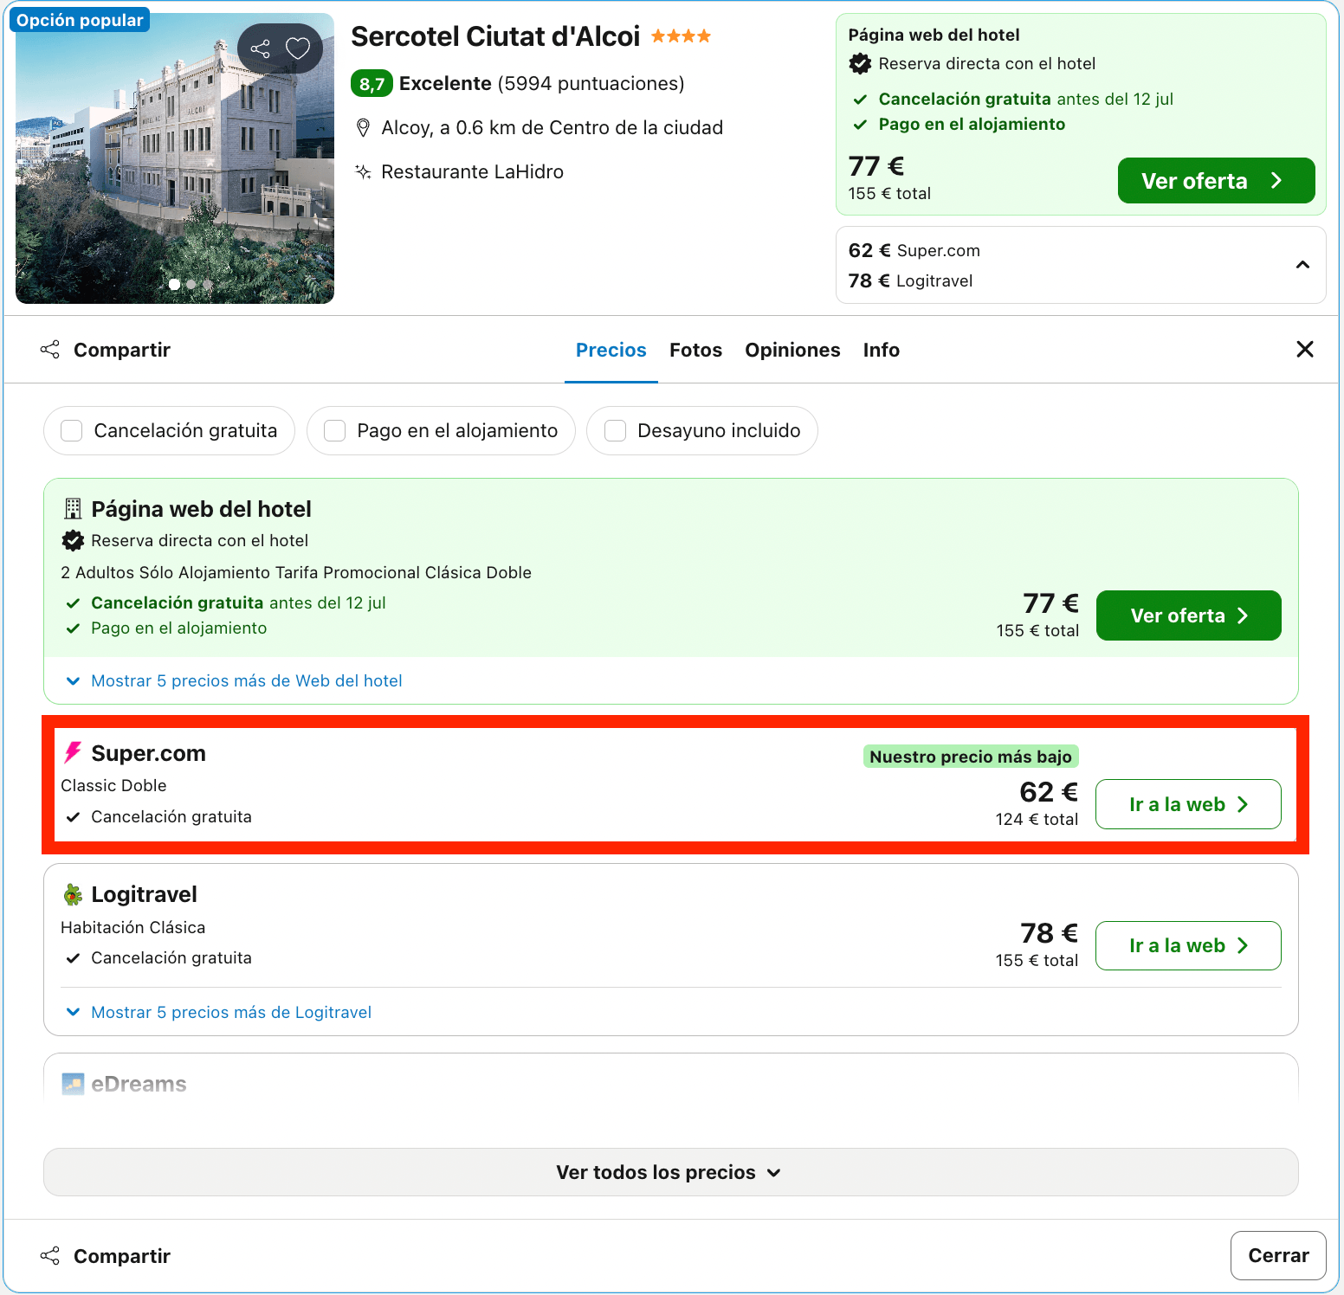
Task: Switch to the Fotos tab
Action: coord(695,350)
